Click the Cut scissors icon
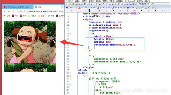 pyautogui.click(x=91, y=4)
